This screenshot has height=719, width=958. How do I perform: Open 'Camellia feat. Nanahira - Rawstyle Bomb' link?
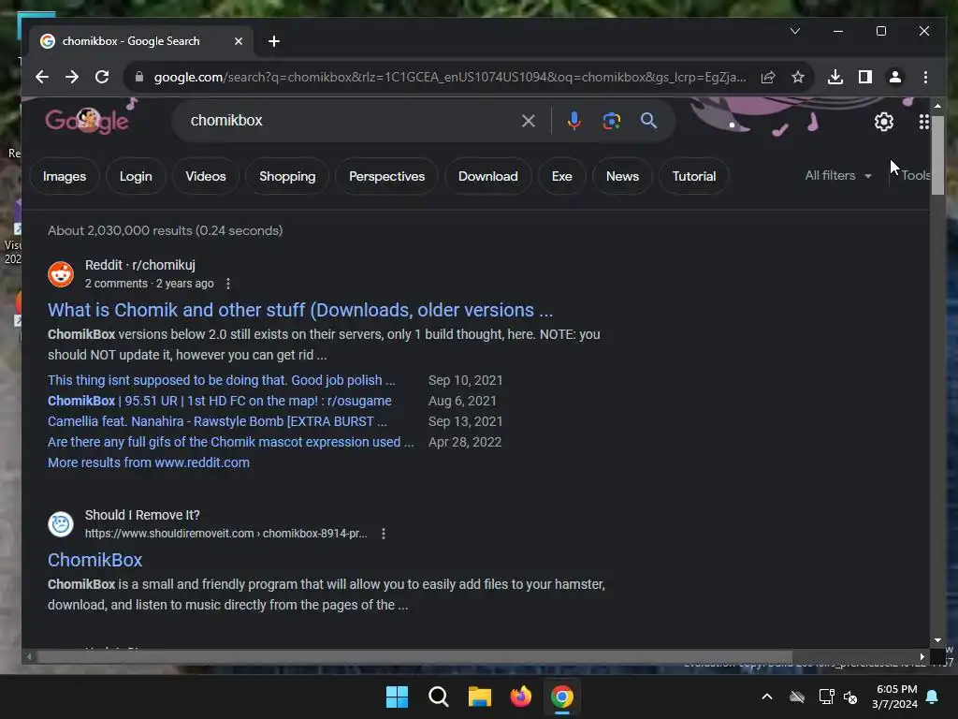(217, 422)
